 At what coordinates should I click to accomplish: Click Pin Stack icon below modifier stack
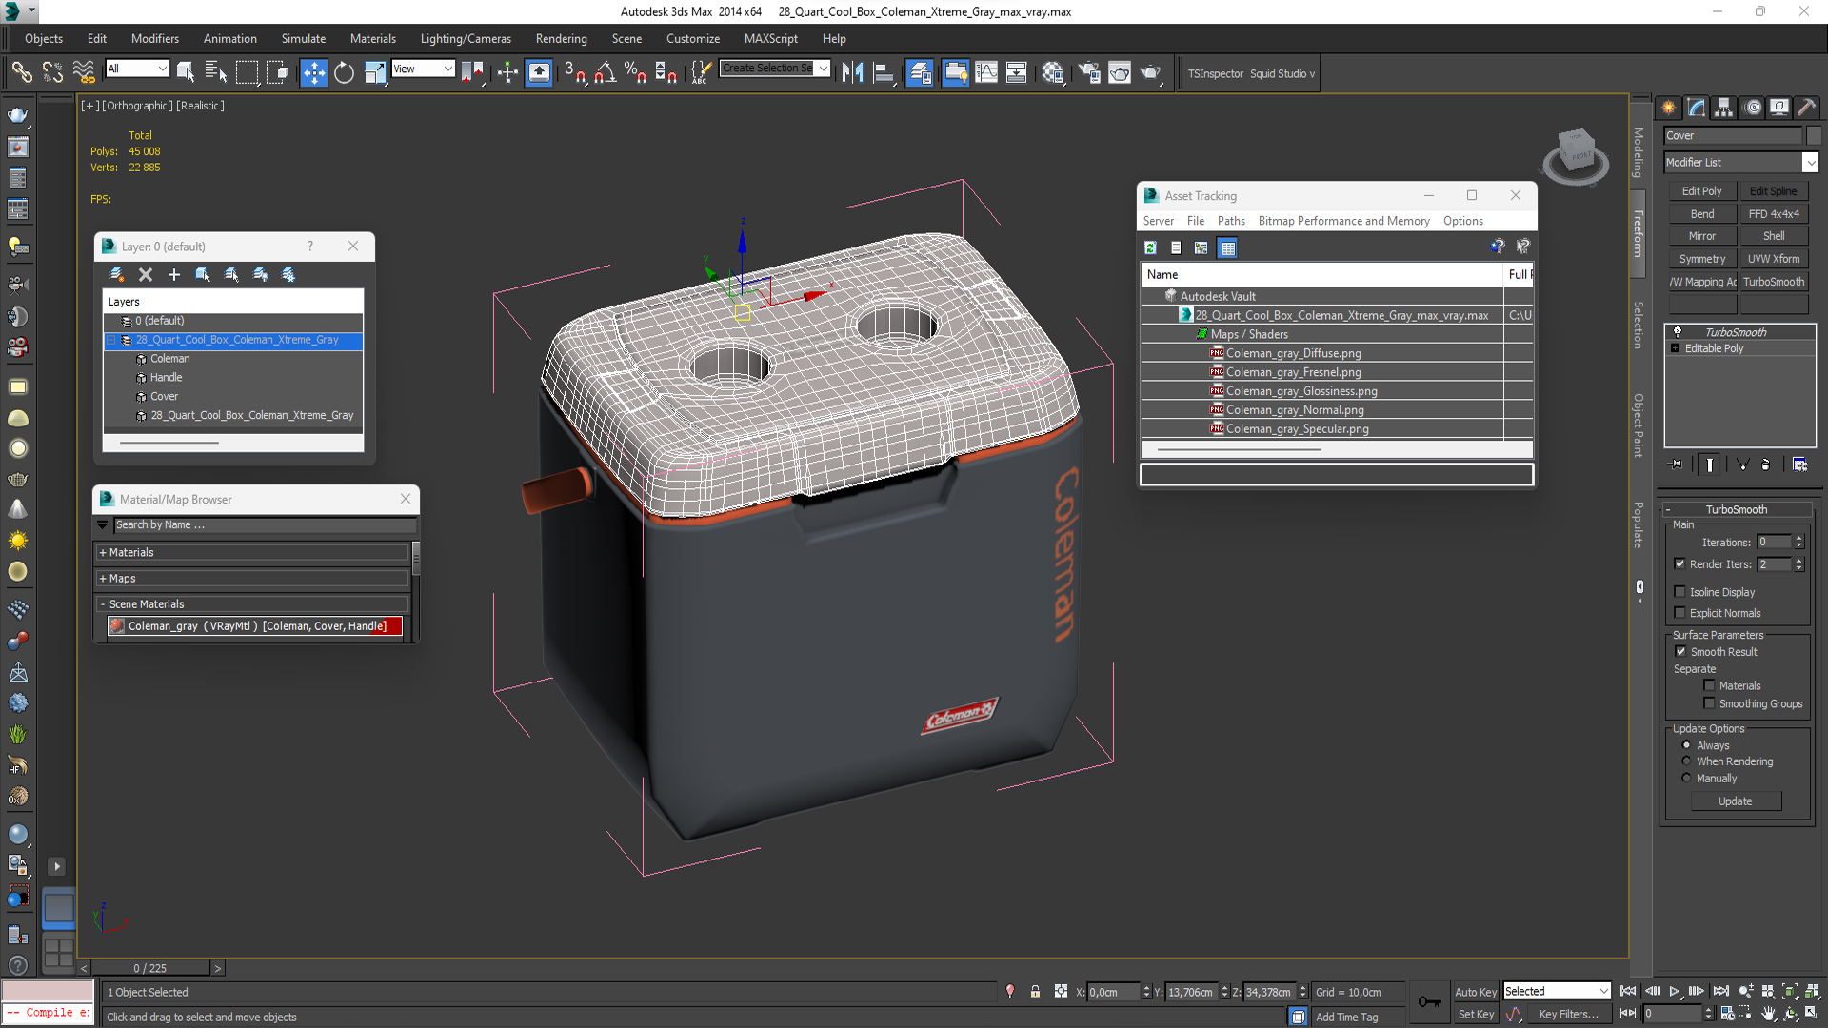[1677, 465]
